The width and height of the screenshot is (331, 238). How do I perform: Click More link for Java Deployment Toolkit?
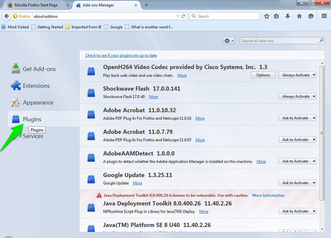tap(204, 212)
